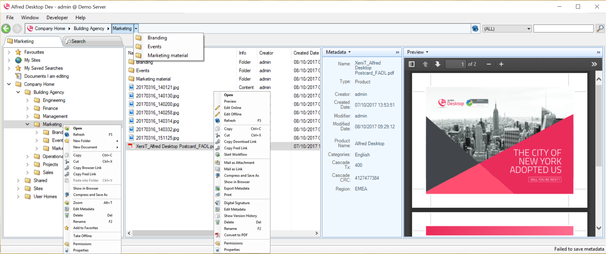Collapse the Company Home tree node

(x=9, y=84)
